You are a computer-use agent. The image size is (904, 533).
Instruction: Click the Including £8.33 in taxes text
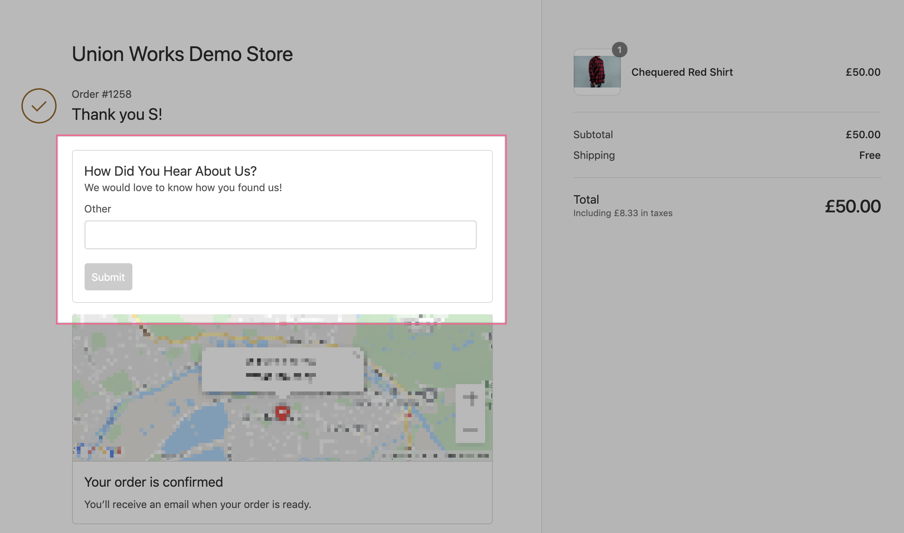[x=623, y=213]
